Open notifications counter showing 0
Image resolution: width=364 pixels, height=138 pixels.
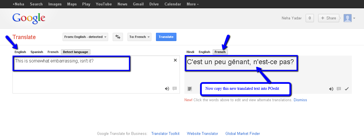pyautogui.click(x=310, y=18)
